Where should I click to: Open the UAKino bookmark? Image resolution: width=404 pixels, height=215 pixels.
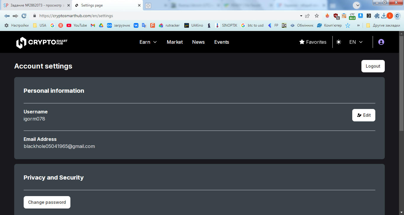click(x=194, y=25)
